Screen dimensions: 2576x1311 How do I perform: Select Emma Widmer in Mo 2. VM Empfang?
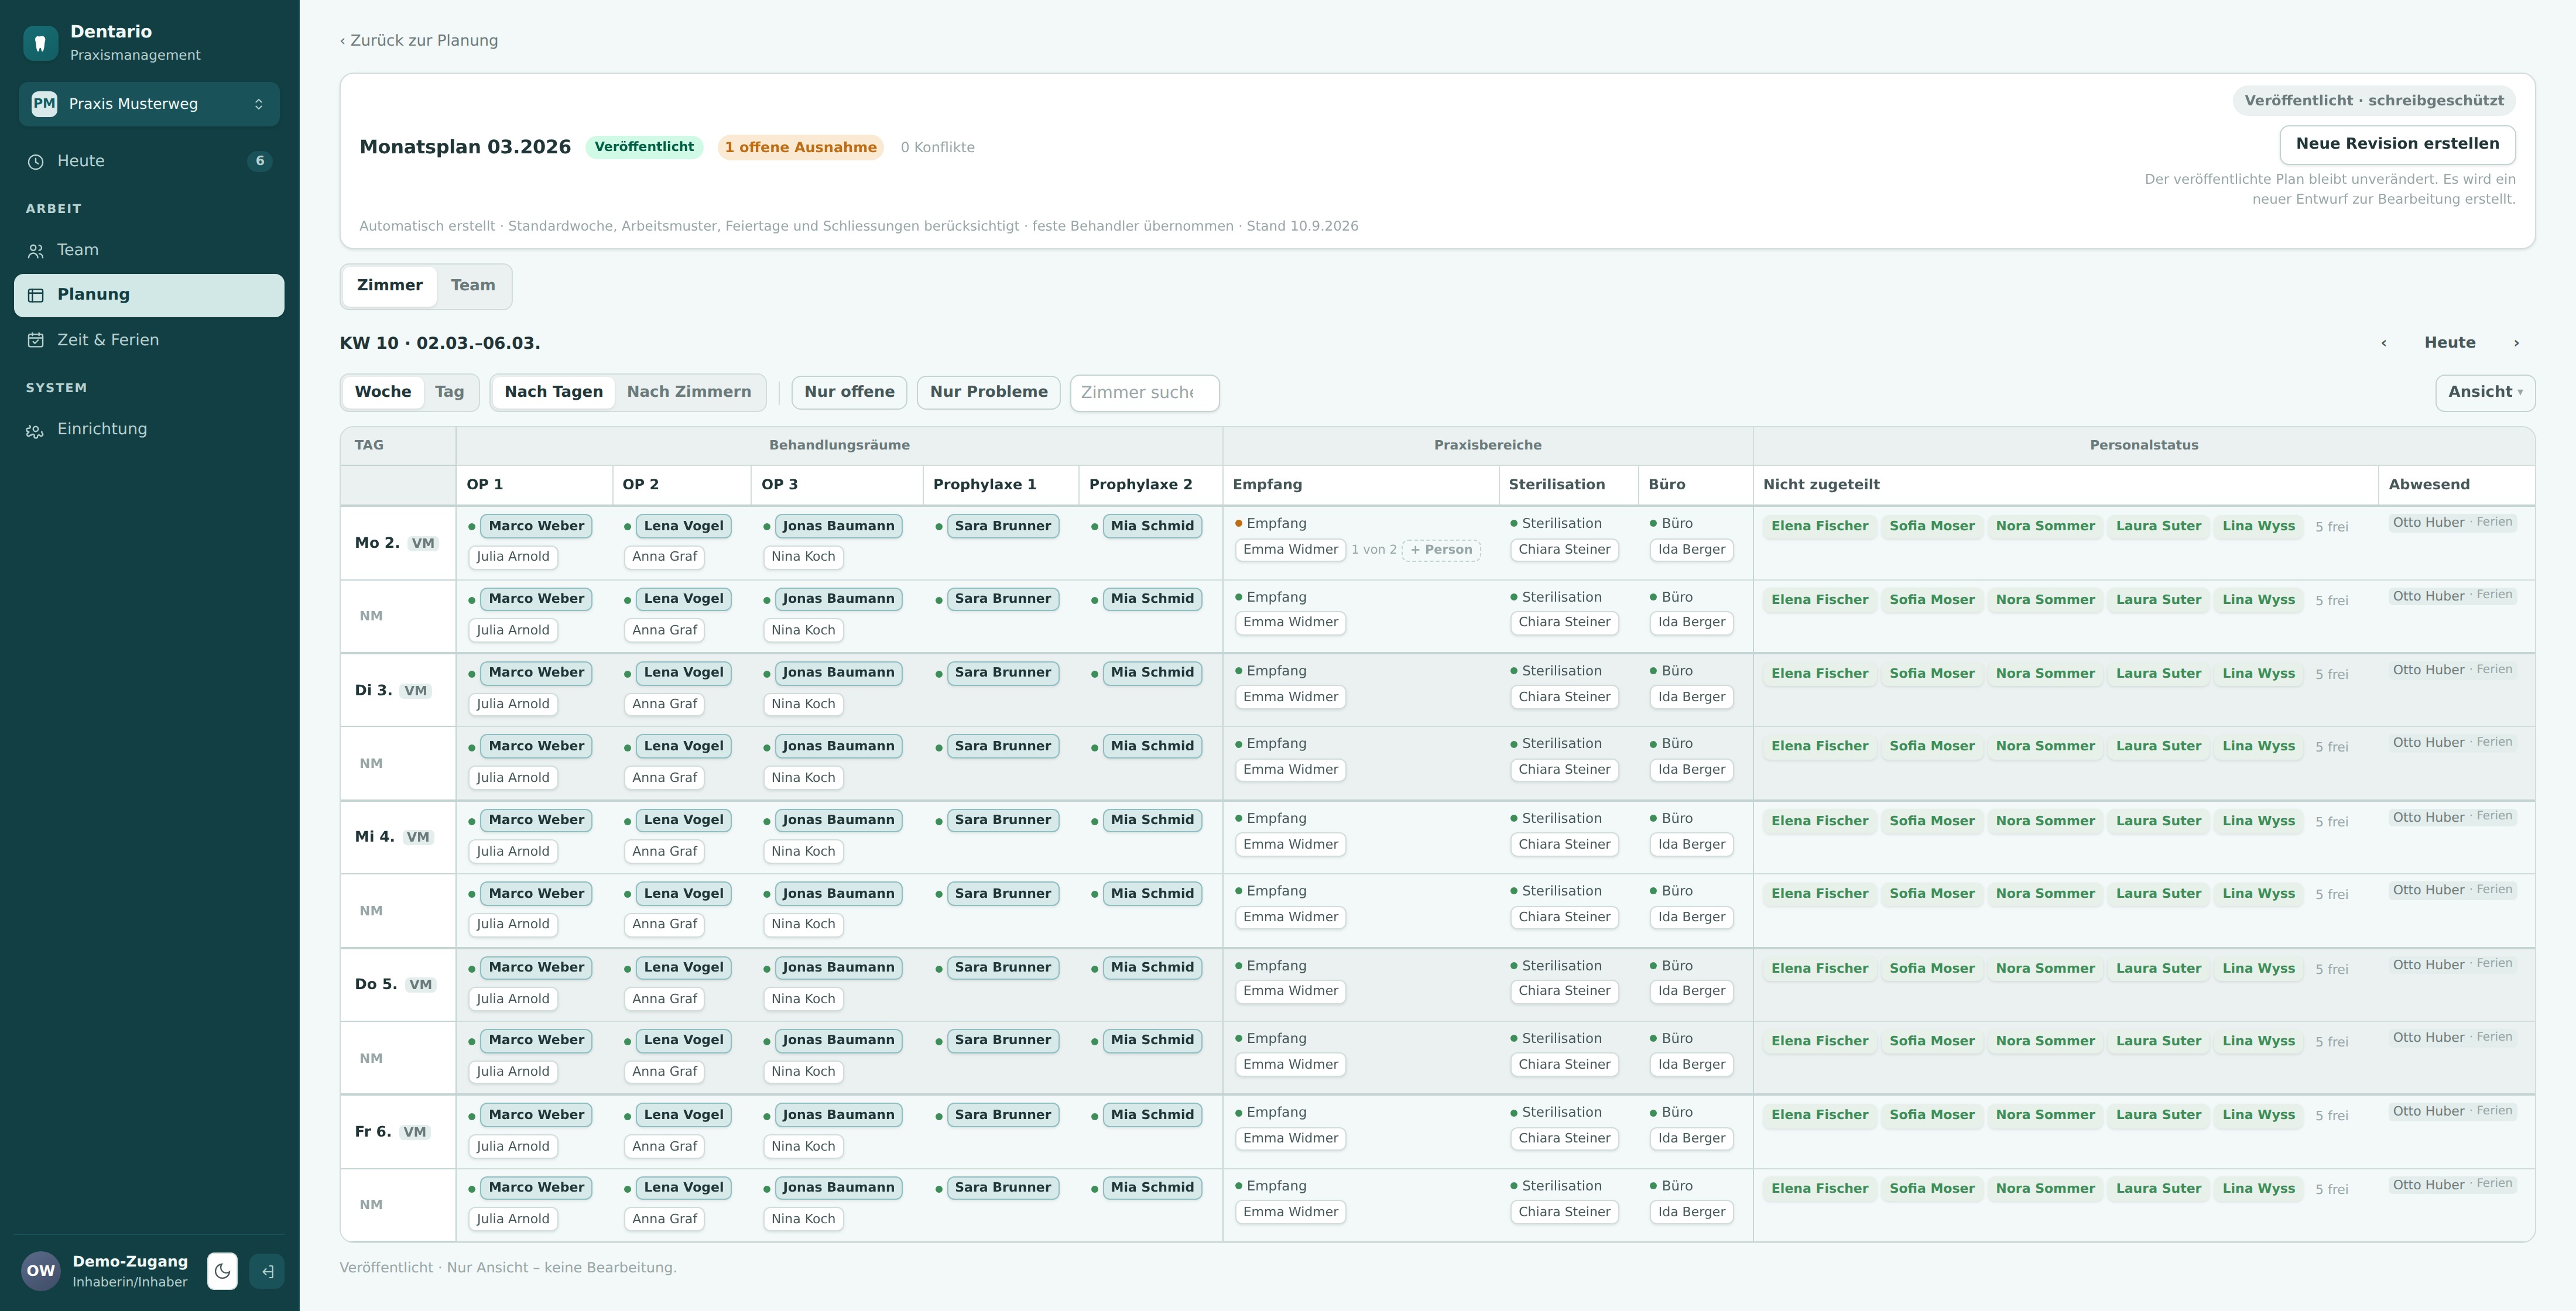1290,550
